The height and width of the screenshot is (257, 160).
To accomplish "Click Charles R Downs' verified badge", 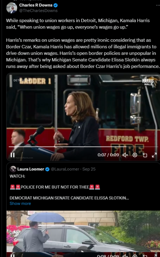I will tap(56, 5).
